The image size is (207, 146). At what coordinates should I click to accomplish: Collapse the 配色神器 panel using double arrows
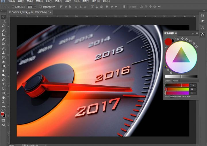pyautogui.click(x=193, y=33)
